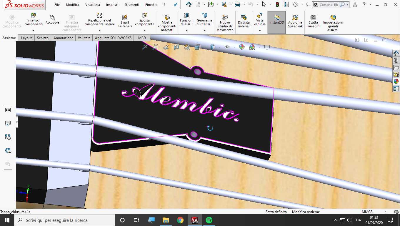The height and width of the screenshot is (226, 400).
Task: Open Custom Properties in task pane
Action: pyautogui.click(x=396, y=89)
